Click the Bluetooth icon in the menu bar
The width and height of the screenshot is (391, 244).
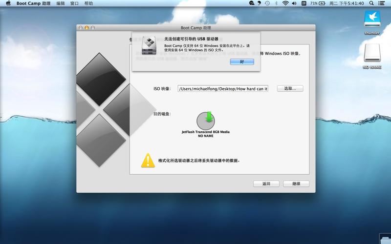276,3
